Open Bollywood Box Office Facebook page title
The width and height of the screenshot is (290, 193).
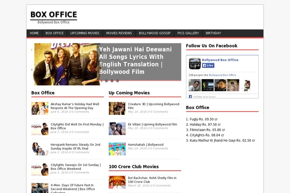(x=220, y=60)
